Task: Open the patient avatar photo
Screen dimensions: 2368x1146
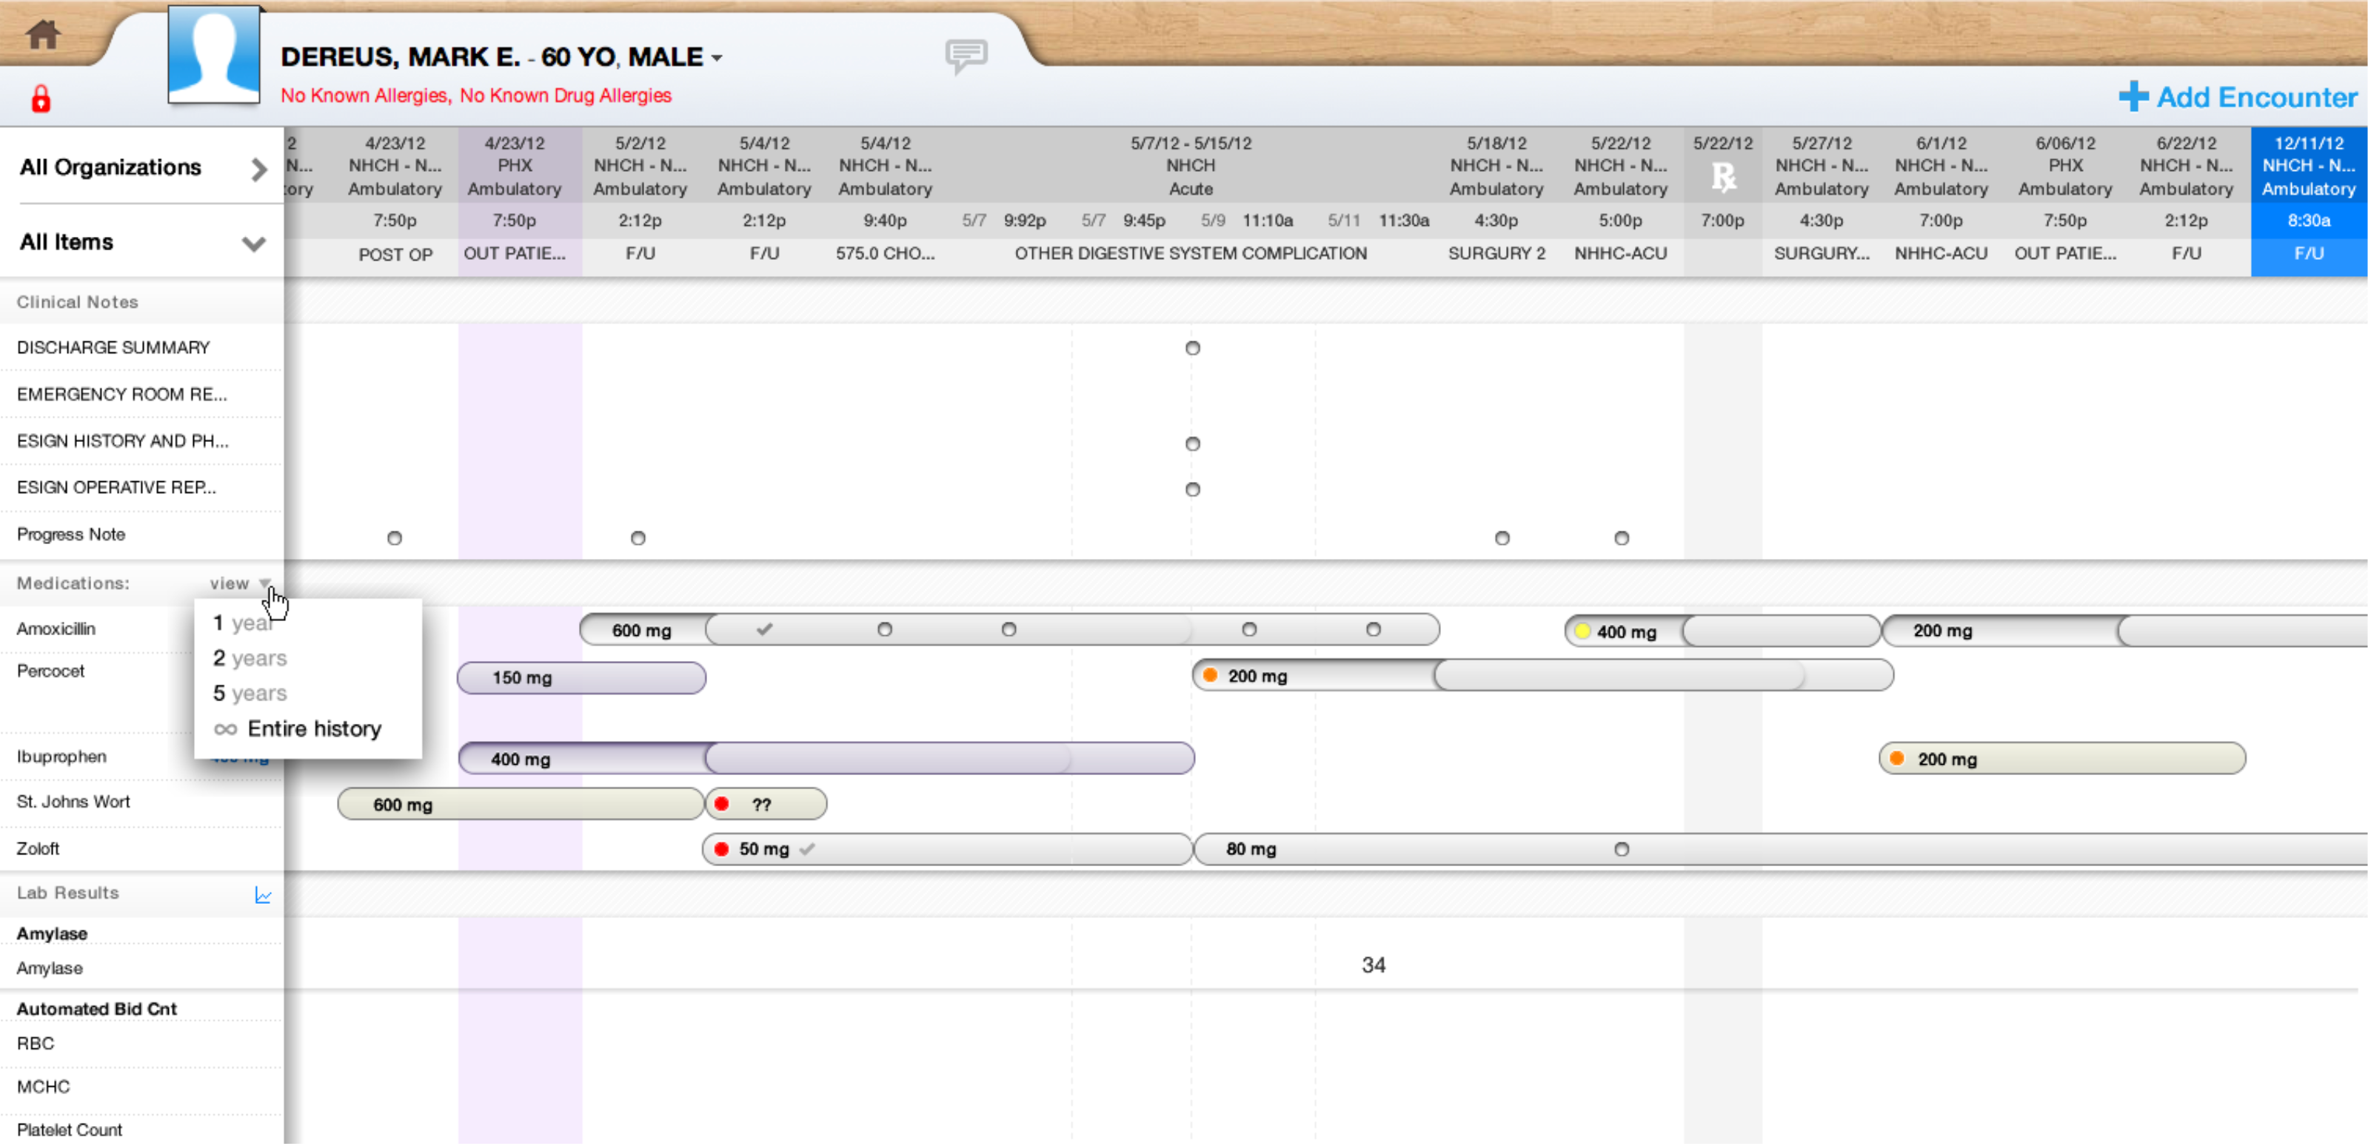Action: point(213,55)
